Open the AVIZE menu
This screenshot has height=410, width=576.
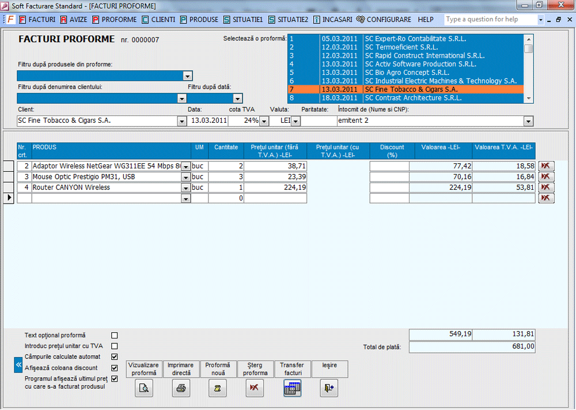[x=74, y=20]
